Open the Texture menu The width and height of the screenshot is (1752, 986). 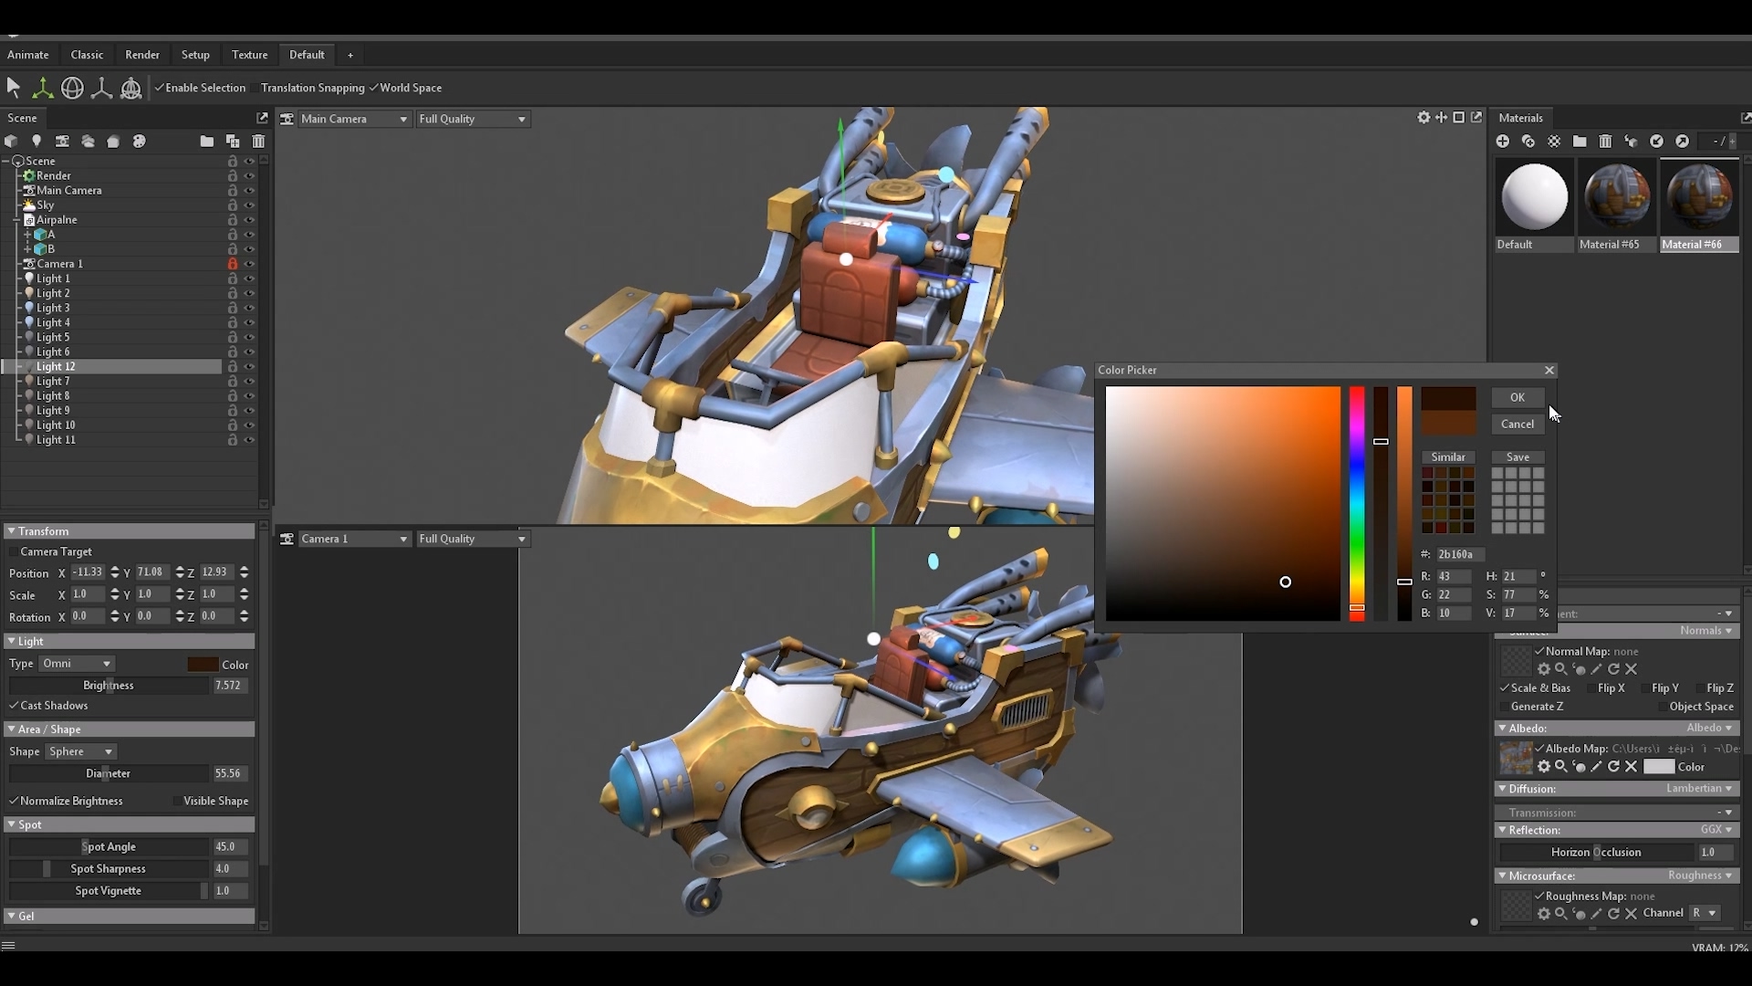pos(249,55)
